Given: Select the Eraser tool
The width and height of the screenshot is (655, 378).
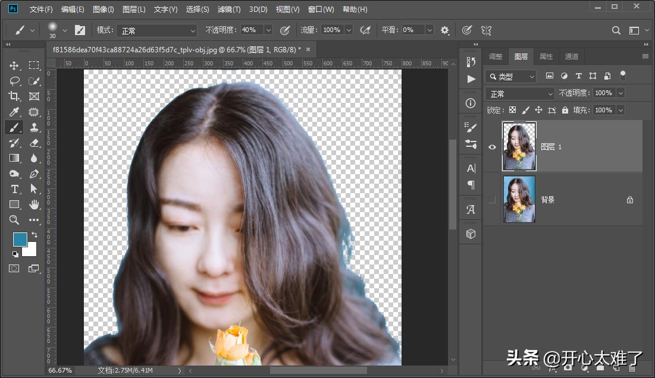Looking at the screenshot, I should point(34,143).
